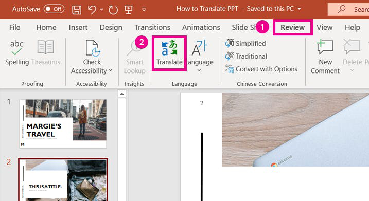
Task: Click the Save floppy disk icon
Action: 77,10
